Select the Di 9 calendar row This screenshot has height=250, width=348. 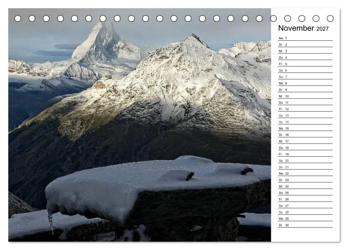(305, 90)
